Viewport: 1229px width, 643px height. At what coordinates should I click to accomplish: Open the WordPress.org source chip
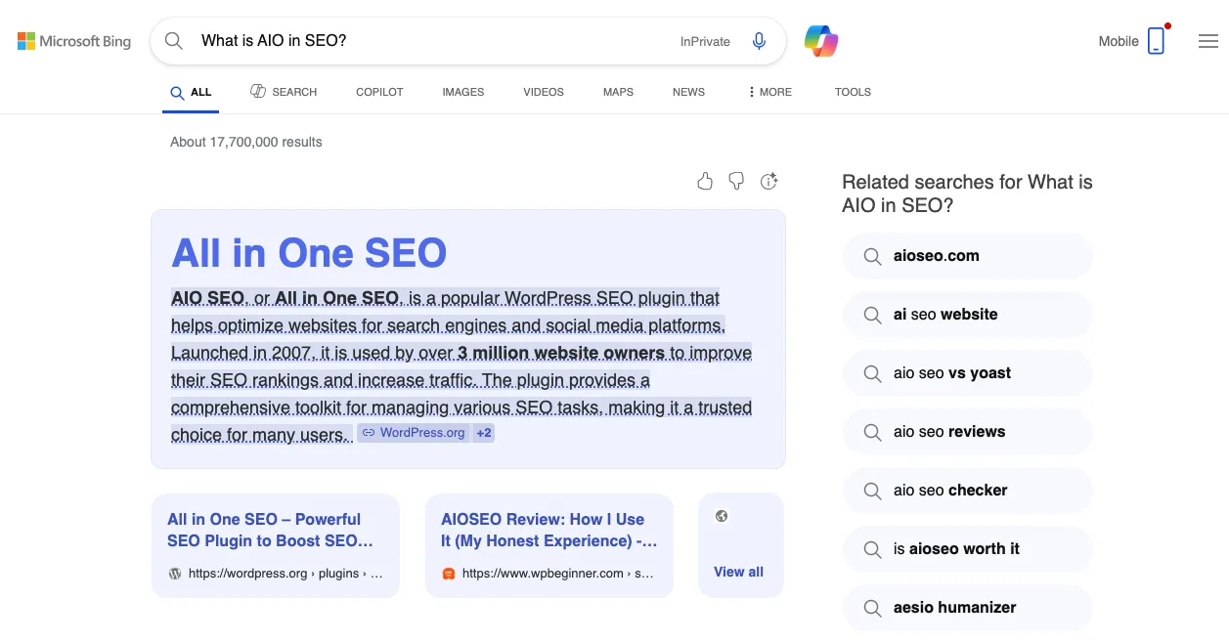(414, 433)
